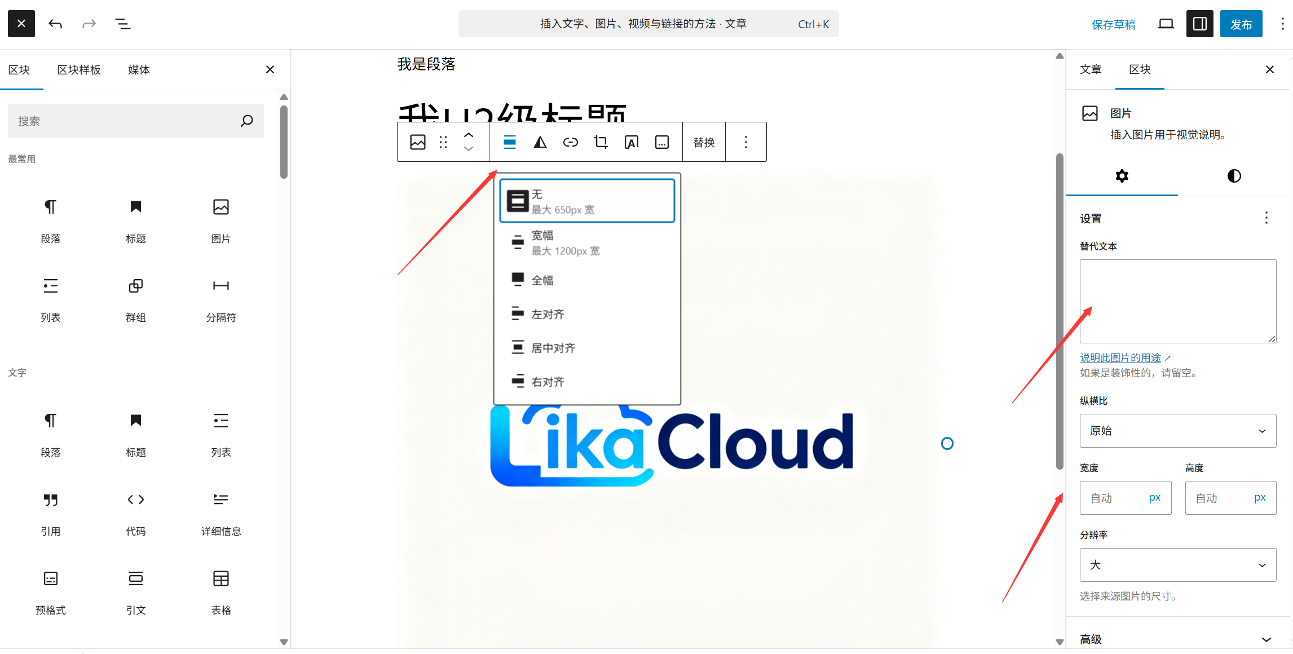Viewport: 1293px width, 654px height.
Task: Switch to 文章 tab in sidebar
Action: [1091, 69]
